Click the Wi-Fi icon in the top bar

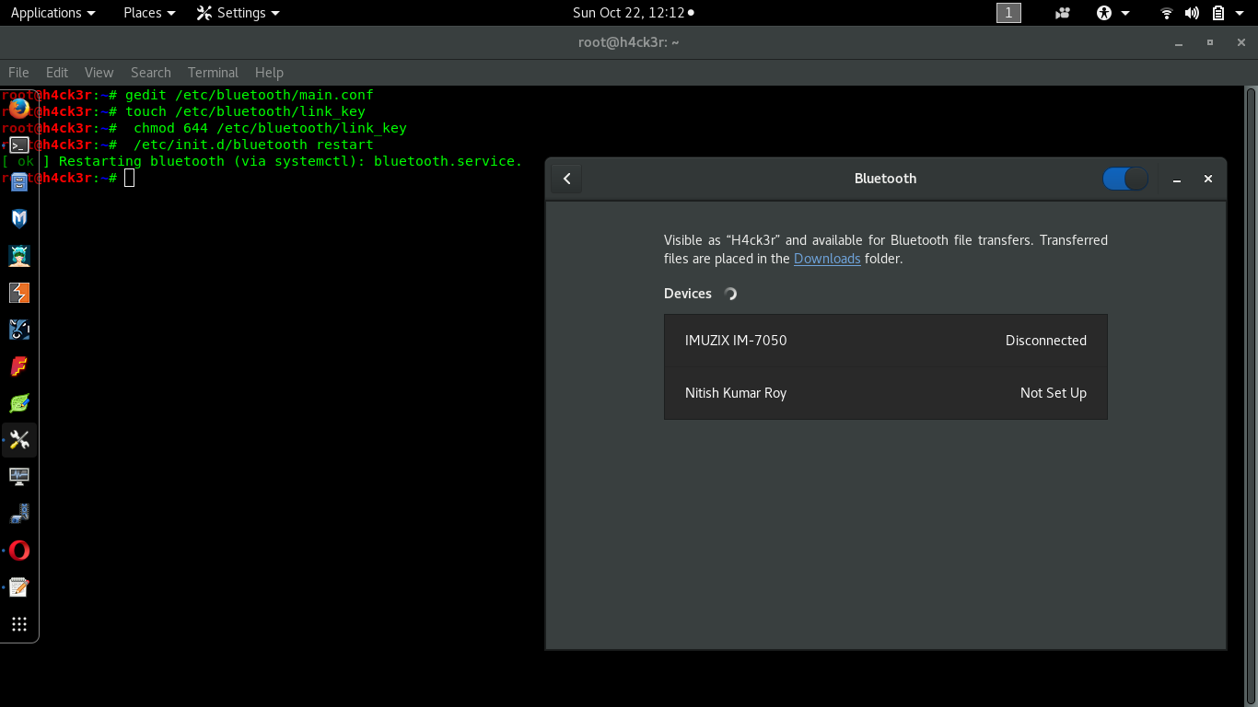(1167, 13)
